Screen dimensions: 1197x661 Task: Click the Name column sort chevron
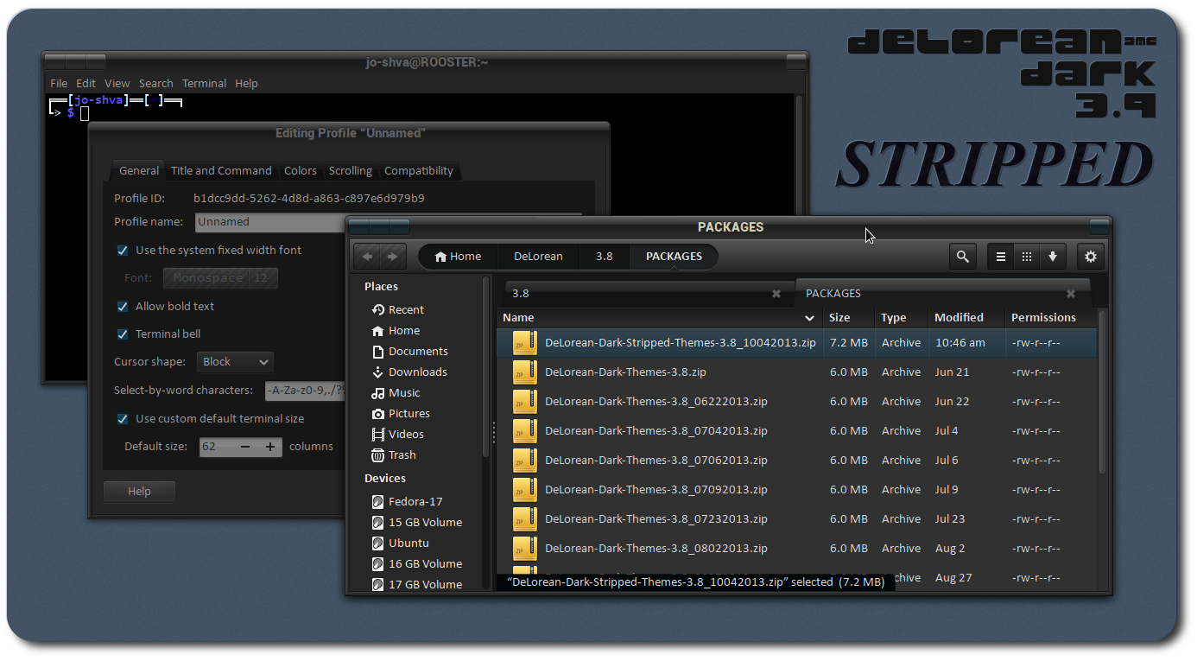tap(809, 318)
